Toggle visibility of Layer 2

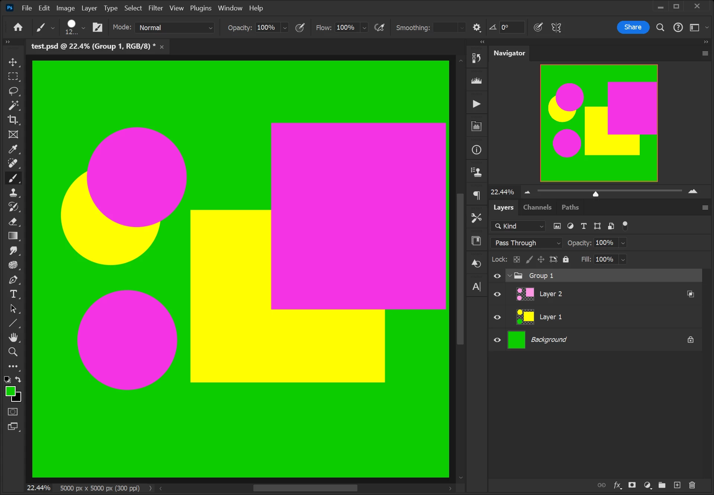[x=497, y=294]
